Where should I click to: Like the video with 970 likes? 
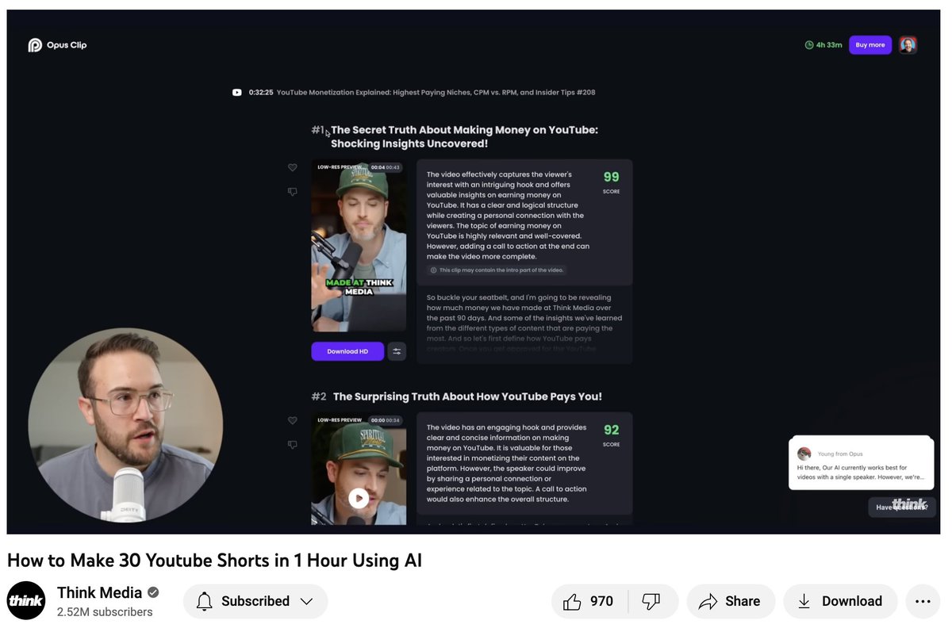click(x=589, y=601)
